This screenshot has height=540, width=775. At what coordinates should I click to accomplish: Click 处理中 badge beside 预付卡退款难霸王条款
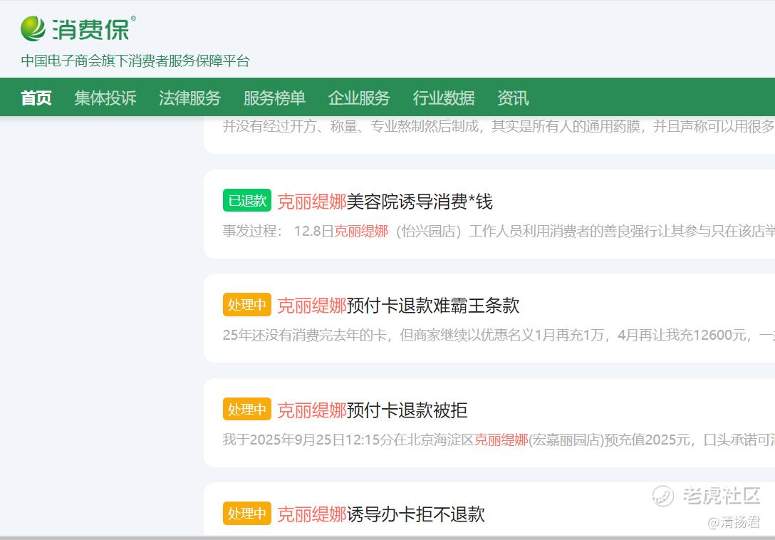[x=247, y=305]
